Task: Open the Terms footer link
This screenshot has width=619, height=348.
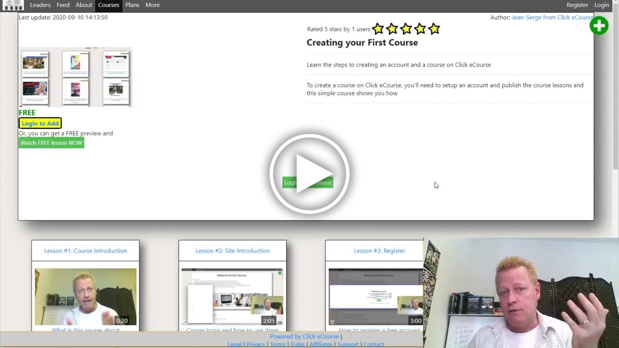Action: click(x=278, y=344)
